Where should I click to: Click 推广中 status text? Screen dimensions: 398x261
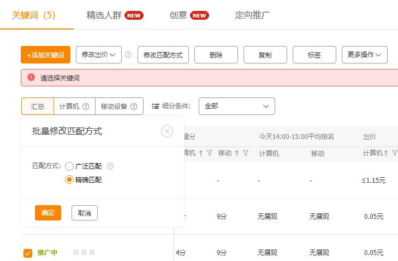(x=47, y=253)
